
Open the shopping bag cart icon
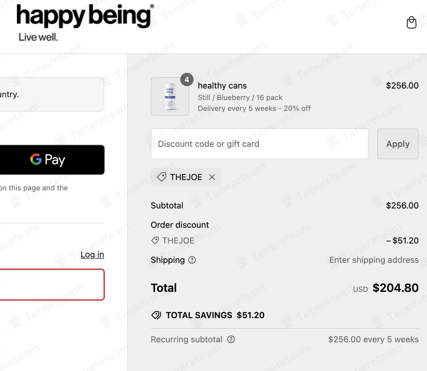click(x=411, y=22)
